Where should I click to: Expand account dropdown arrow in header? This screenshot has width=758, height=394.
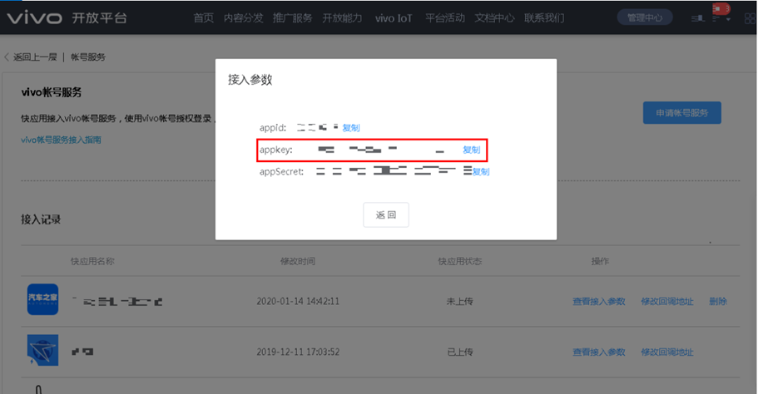tap(728, 19)
